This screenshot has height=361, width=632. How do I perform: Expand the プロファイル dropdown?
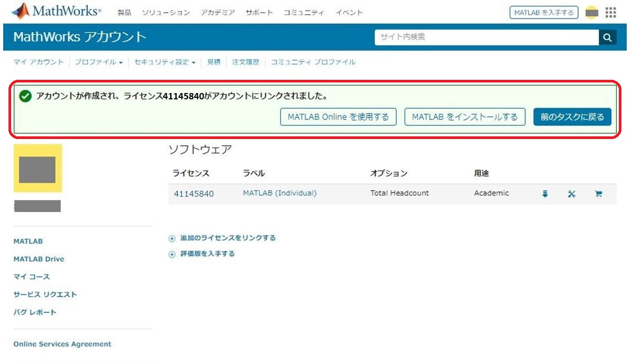[99, 62]
